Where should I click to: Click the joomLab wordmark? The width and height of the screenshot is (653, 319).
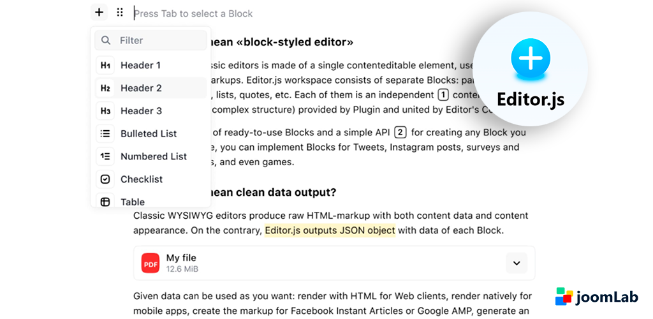pyautogui.click(x=607, y=297)
